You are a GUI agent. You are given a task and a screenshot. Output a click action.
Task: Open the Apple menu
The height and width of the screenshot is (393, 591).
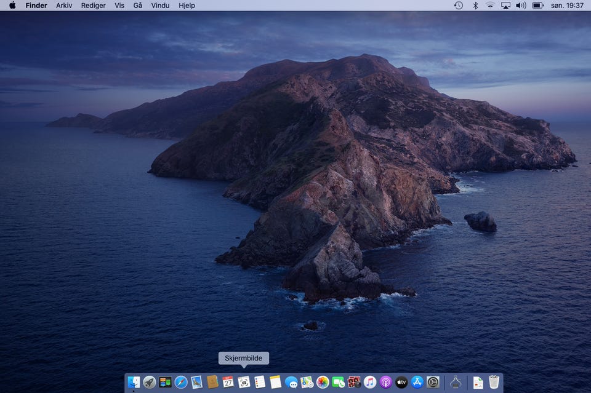pyautogui.click(x=12, y=6)
